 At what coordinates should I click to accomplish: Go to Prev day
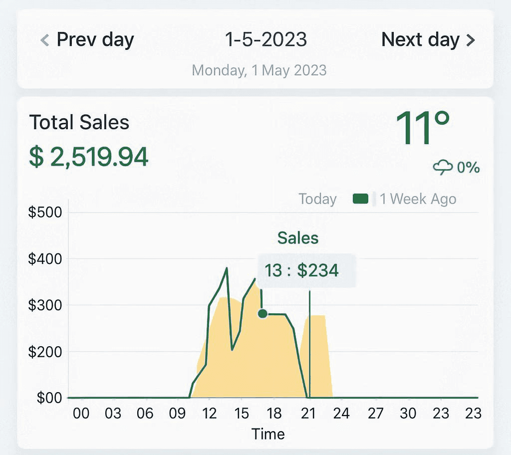click(x=87, y=39)
